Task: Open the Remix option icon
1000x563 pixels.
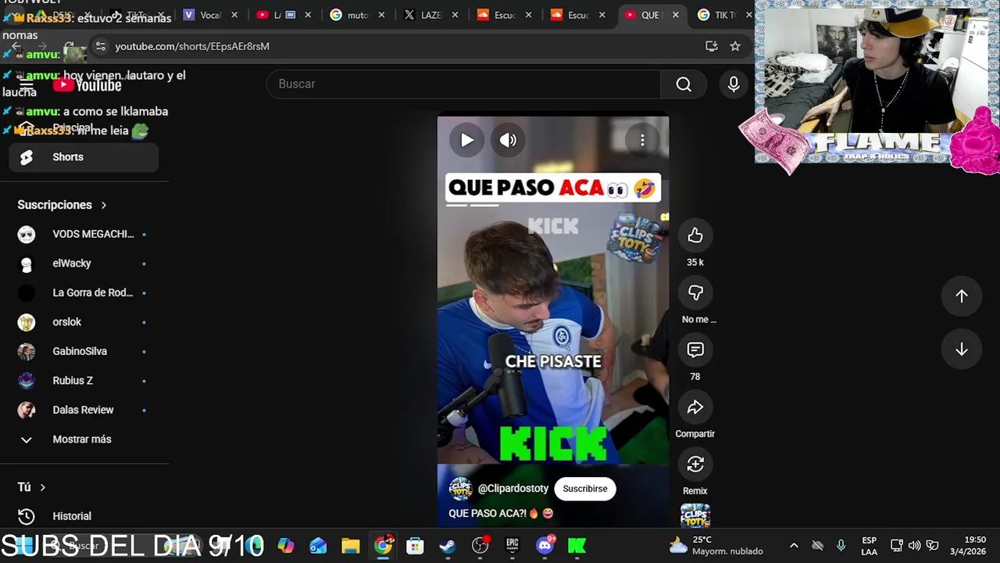Action: pos(695,464)
